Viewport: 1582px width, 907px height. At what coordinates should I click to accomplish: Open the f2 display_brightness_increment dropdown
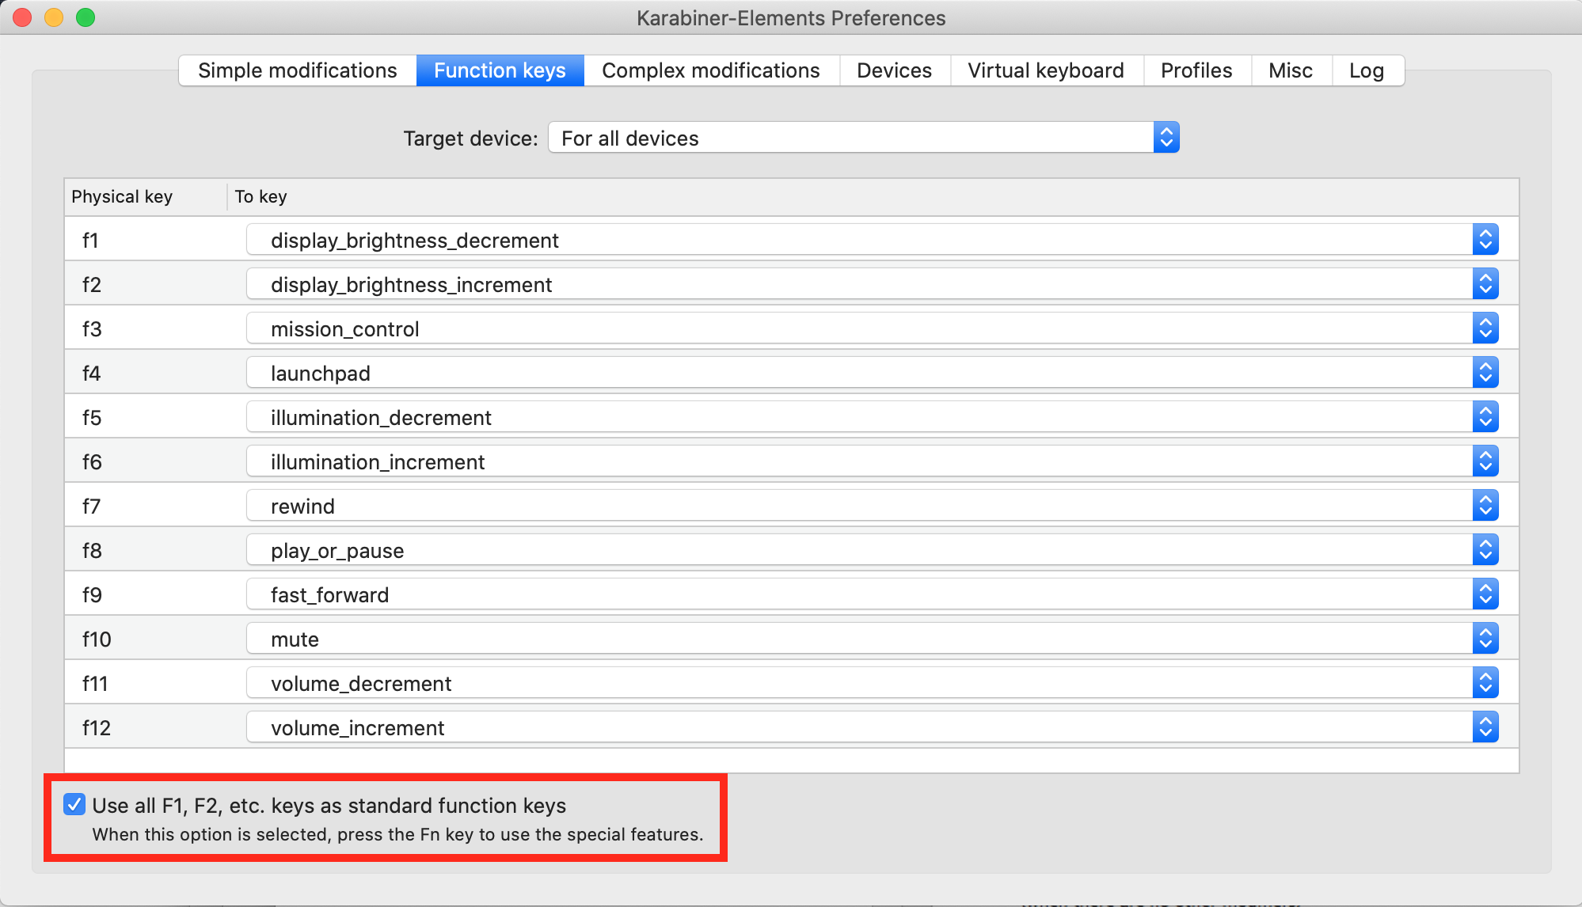[873, 284]
